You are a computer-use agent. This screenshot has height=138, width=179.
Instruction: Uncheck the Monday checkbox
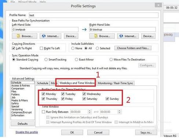point(43,94)
